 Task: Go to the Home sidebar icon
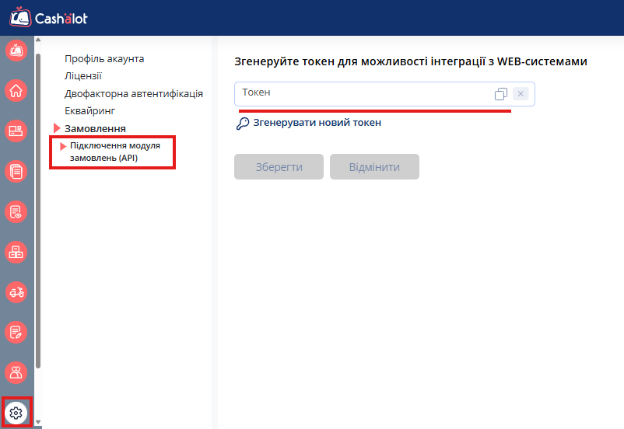coord(16,91)
